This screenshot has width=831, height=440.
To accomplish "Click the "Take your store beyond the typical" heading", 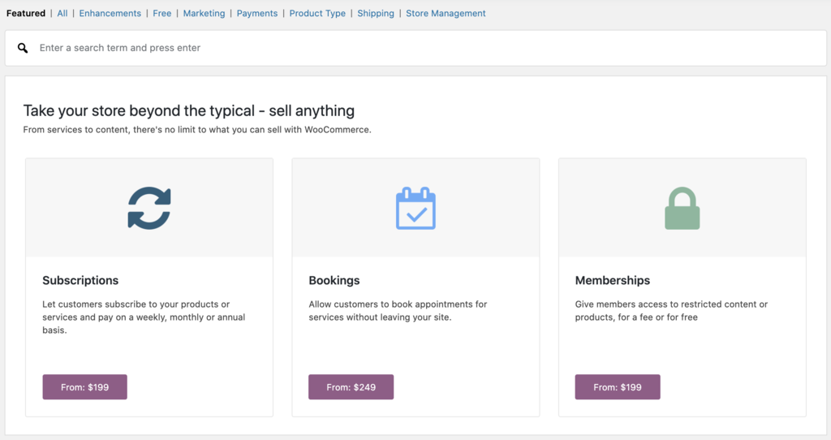I will tap(188, 110).
